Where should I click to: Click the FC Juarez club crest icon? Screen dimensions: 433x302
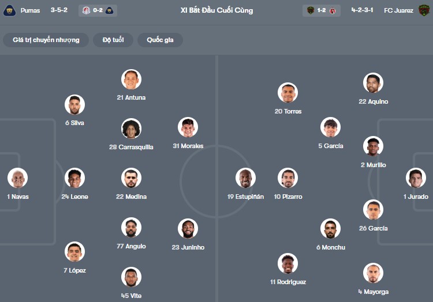coord(424,10)
